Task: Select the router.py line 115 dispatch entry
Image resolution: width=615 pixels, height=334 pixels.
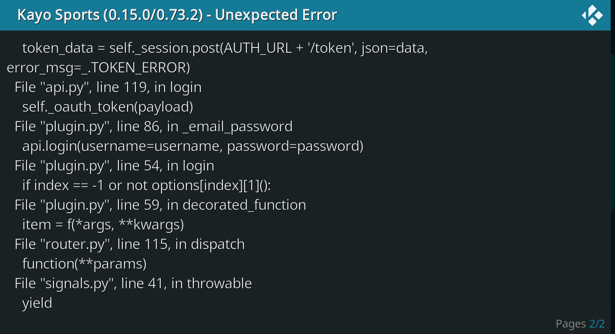Action: point(129,244)
